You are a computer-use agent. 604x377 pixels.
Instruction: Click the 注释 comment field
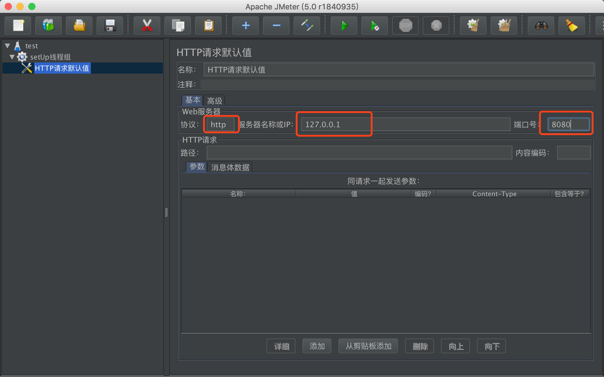click(397, 84)
